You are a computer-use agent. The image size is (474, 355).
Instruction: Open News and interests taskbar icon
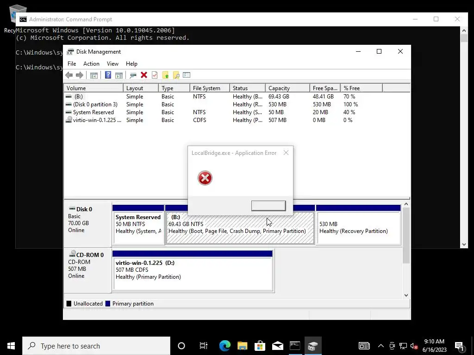364,346
